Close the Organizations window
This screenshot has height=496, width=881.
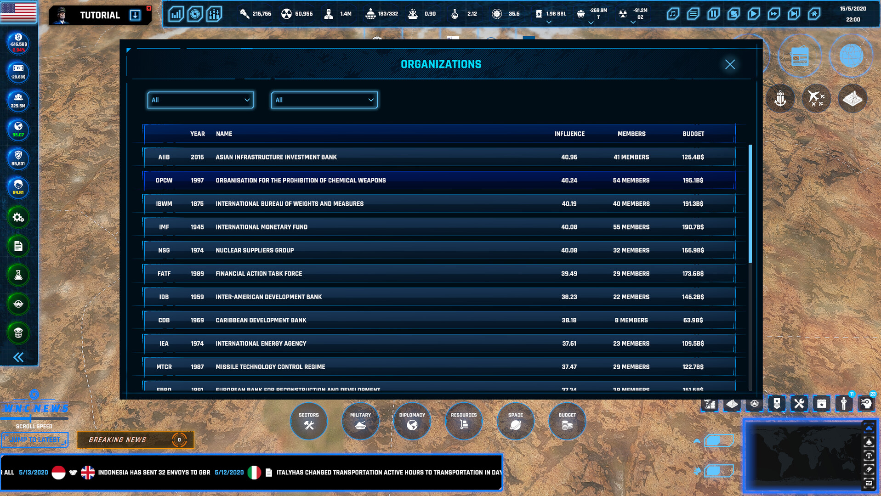coord(730,64)
